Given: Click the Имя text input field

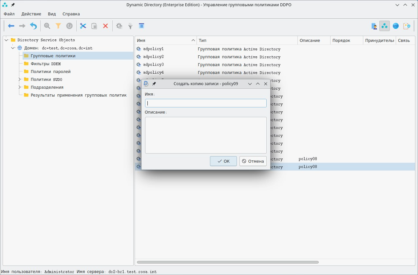Looking at the screenshot, I should 206,103.
